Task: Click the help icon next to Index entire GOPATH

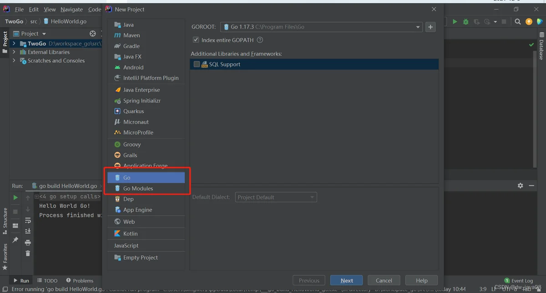Action: click(x=260, y=40)
